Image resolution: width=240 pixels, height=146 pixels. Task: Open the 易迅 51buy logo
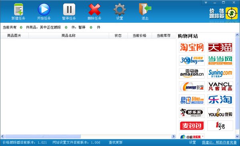[192, 100]
